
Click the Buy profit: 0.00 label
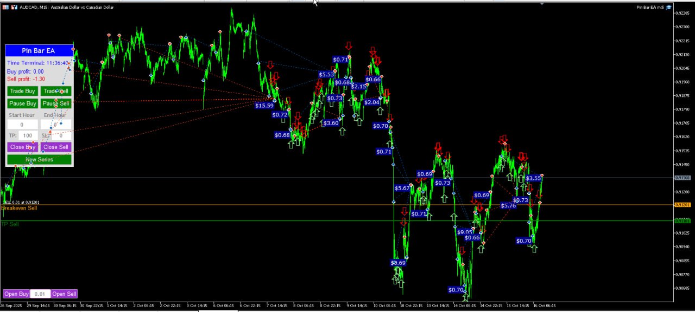pos(25,71)
